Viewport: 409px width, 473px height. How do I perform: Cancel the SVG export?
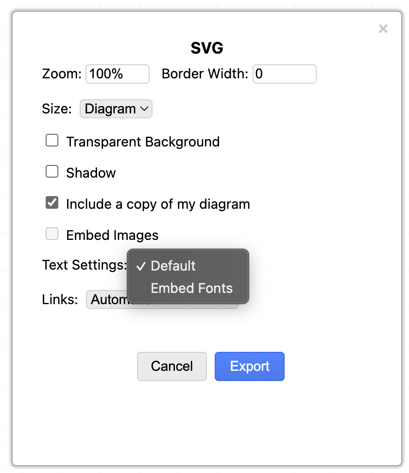coord(171,366)
